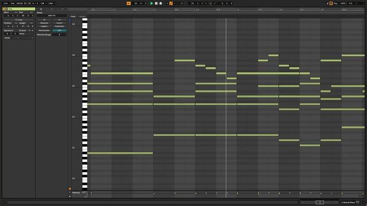
Task: Enable Key map mode
Action: click(x=335, y=3)
